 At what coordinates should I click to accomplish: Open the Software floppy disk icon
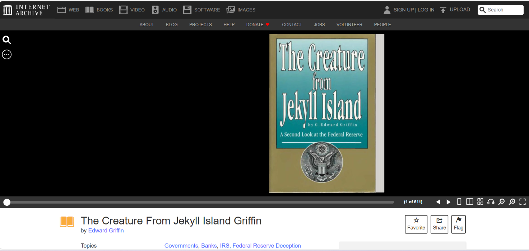coord(187,10)
